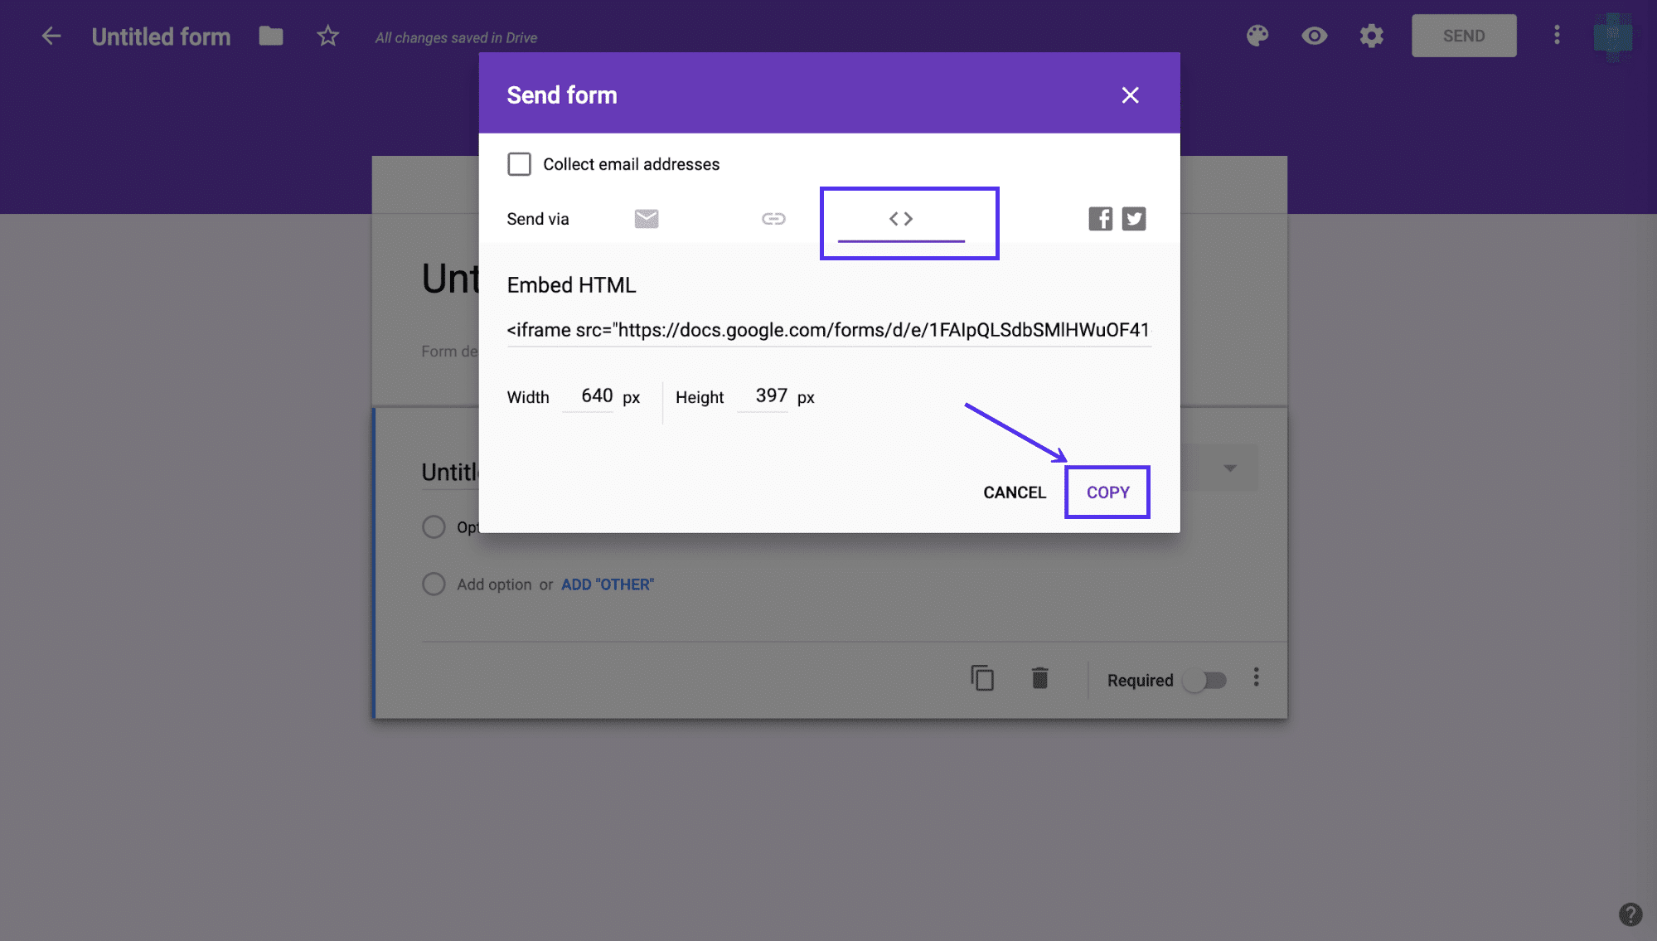Toggle Collect email addresses checkbox
This screenshot has width=1657, height=941.
[x=519, y=162]
